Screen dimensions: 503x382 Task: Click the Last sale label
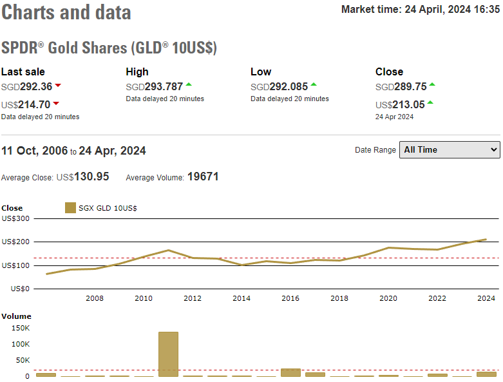(23, 72)
